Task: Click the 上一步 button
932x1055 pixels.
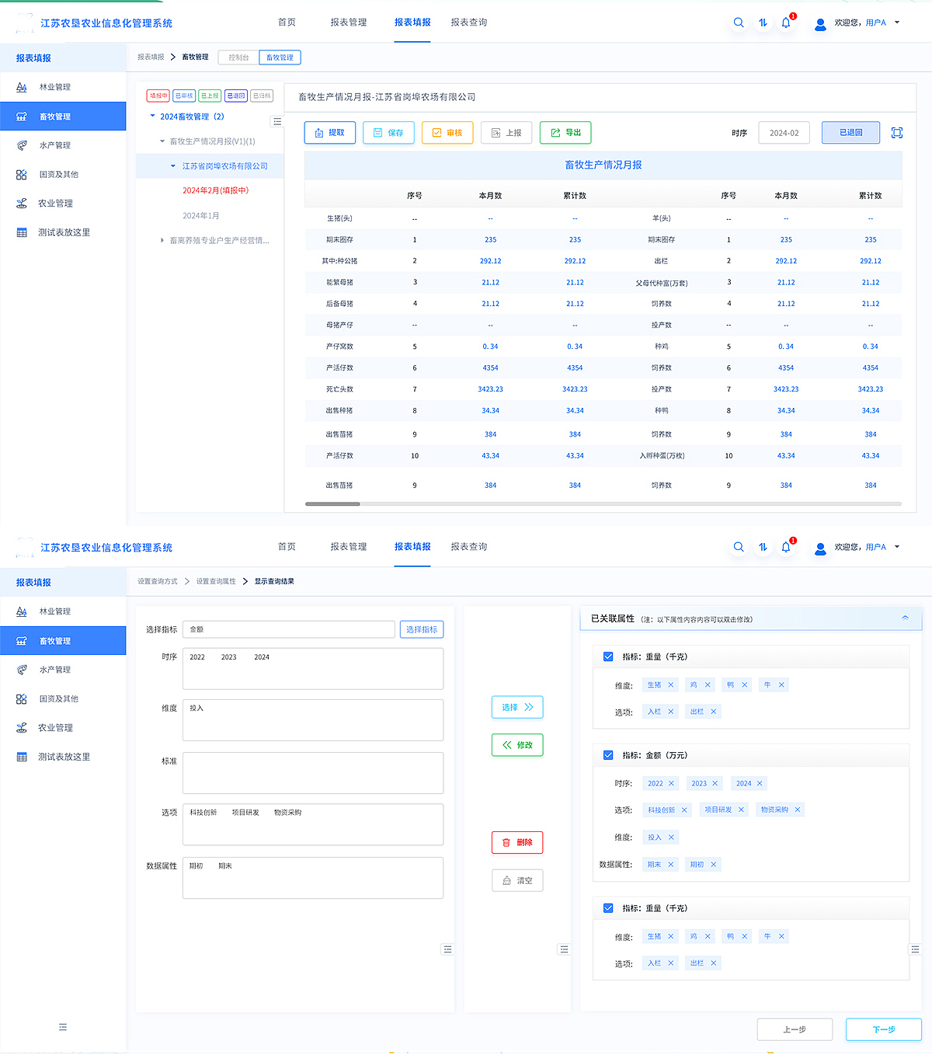Action: click(x=795, y=1029)
